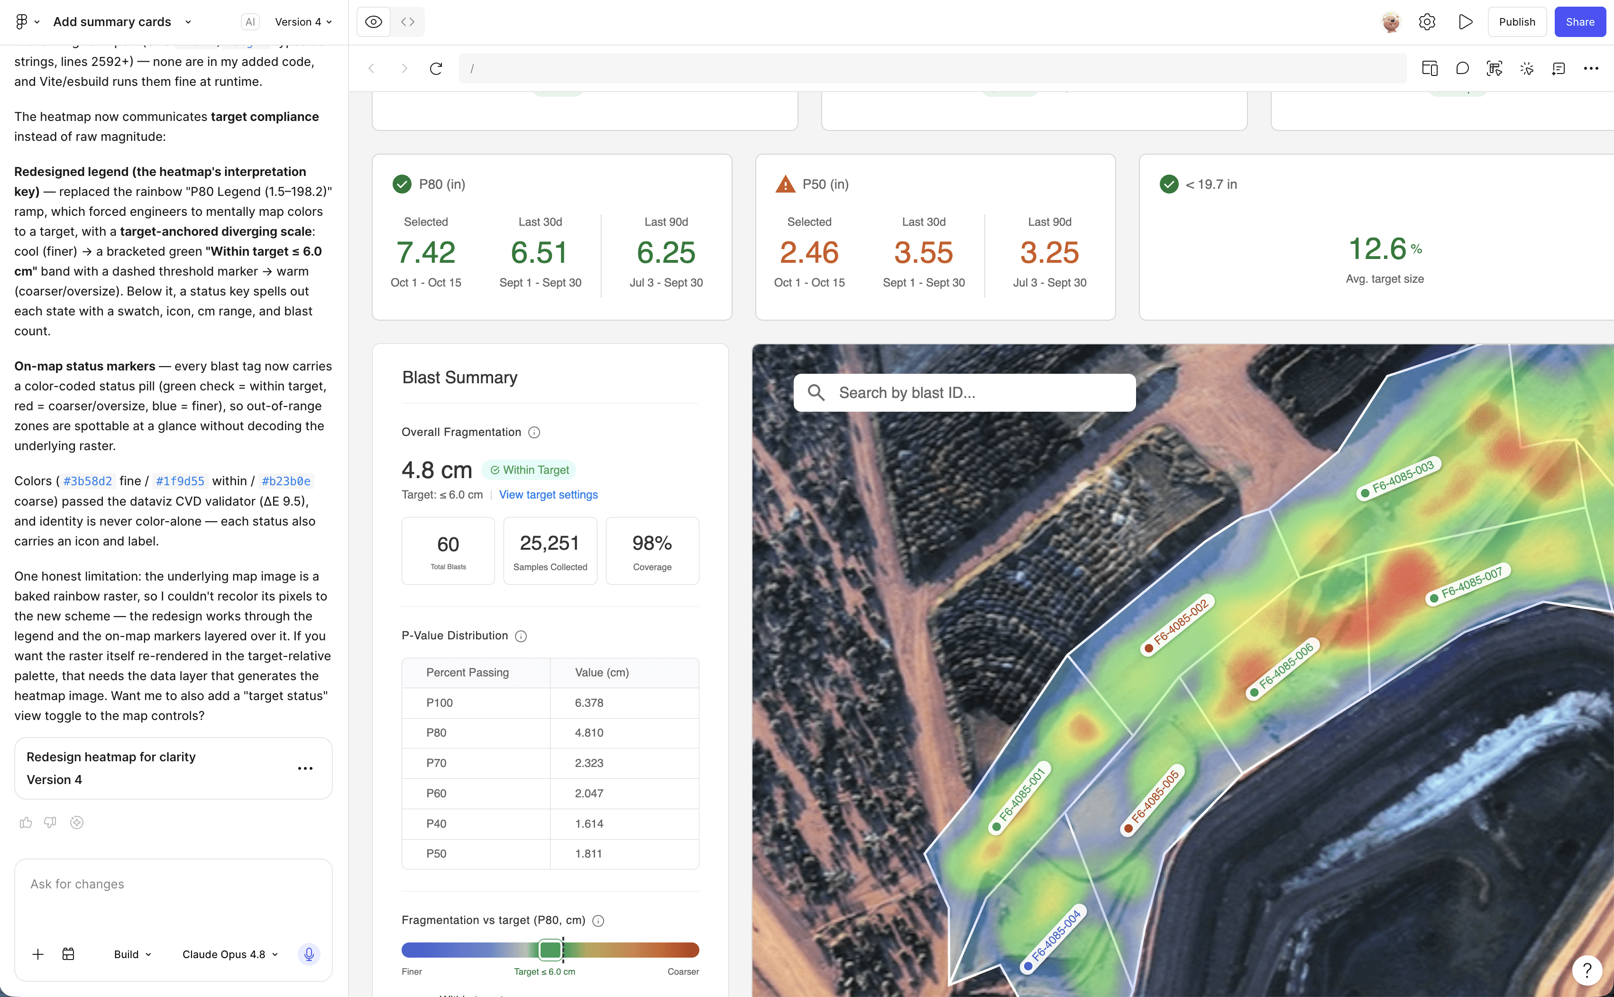
Task: Give thumbs up to the response
Action: [x=26, y=822]
